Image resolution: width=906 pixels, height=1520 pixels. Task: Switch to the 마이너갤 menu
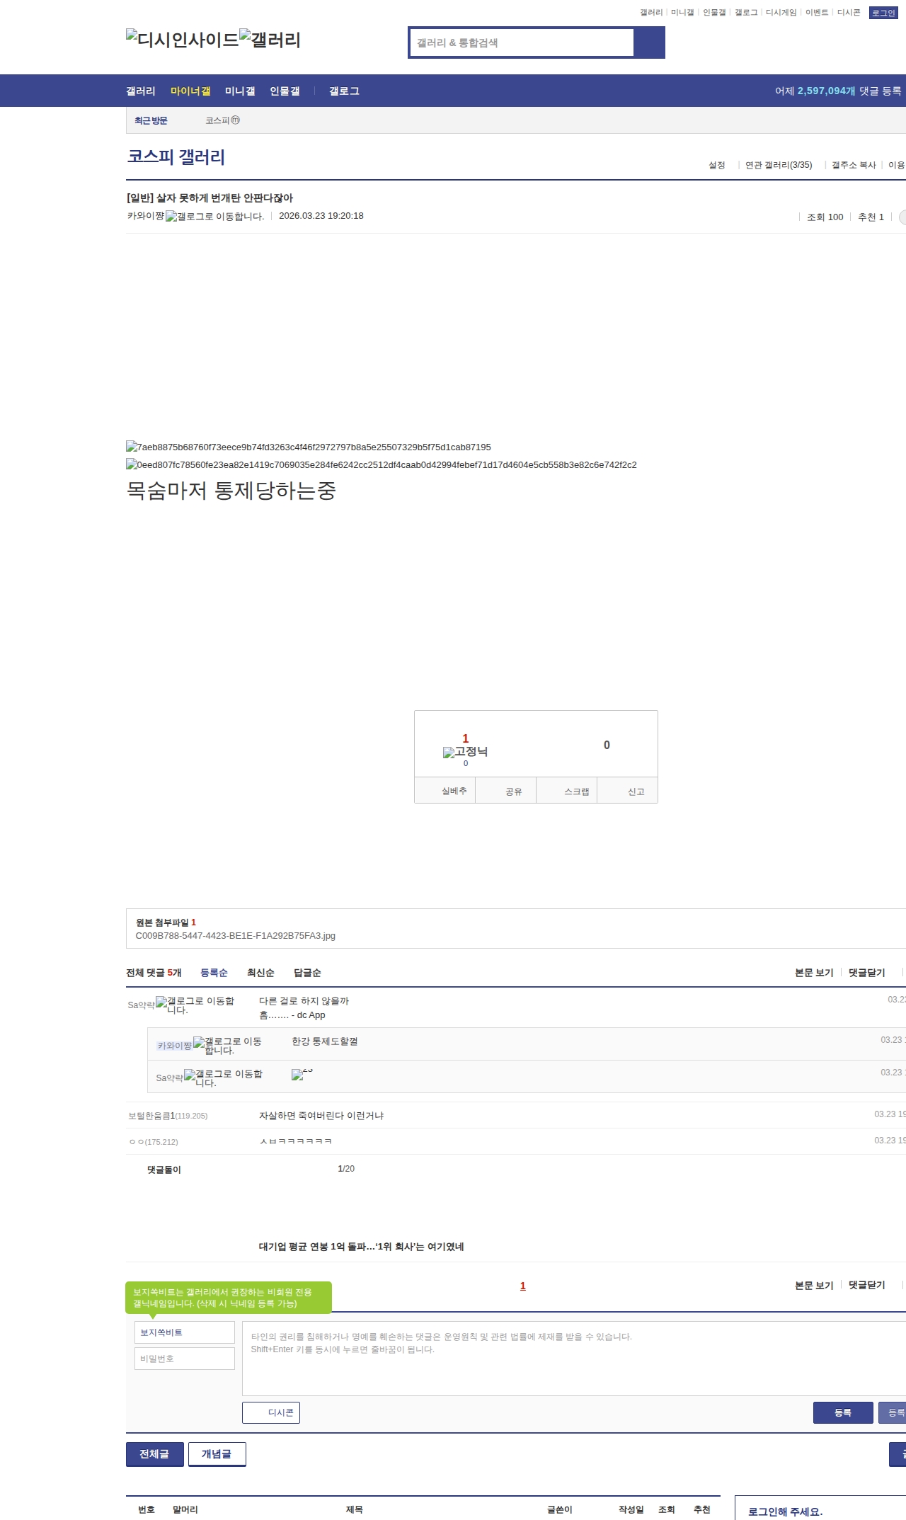point(190,91)
